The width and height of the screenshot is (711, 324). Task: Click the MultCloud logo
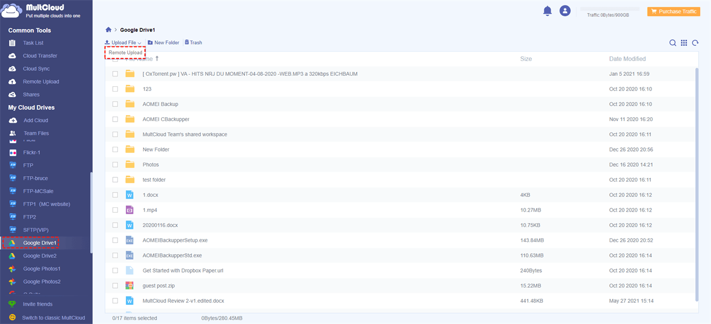(x=42, y=11)
